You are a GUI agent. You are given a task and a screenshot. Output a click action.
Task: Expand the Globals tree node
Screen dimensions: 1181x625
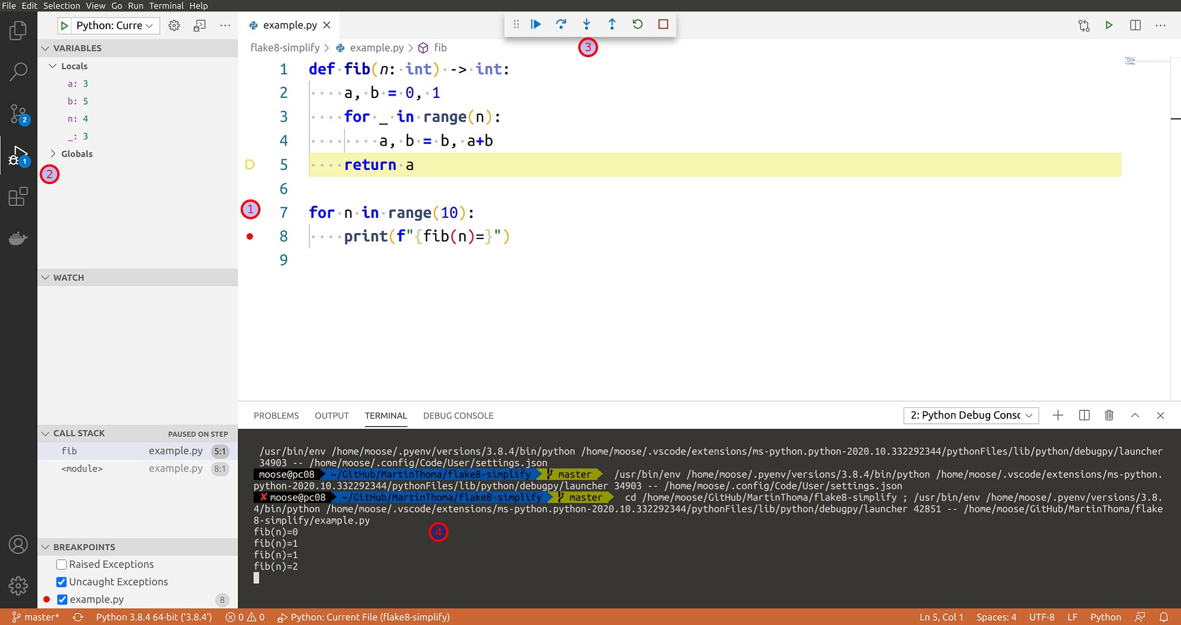tap(53, 154)
